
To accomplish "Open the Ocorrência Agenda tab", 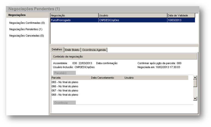I will tap(94, 50).
